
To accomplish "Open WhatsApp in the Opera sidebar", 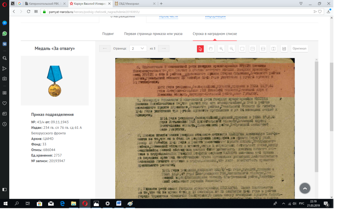I will (4, 33).
